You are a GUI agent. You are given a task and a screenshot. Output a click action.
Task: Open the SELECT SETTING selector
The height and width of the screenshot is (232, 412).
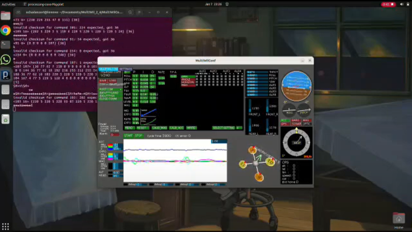click(x=224, y=128)
